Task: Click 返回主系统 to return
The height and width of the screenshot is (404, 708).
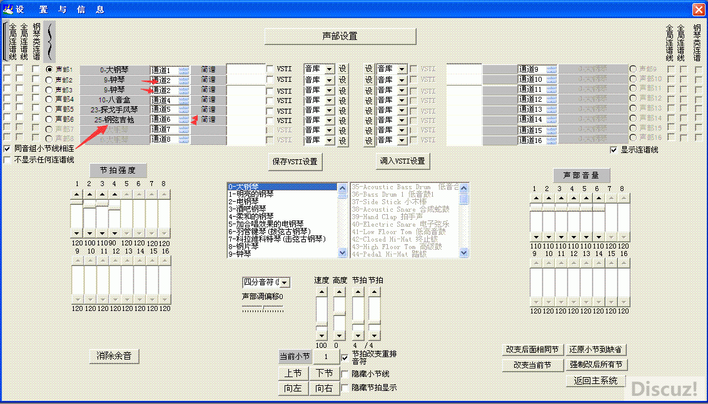Action: pos(595,380)
